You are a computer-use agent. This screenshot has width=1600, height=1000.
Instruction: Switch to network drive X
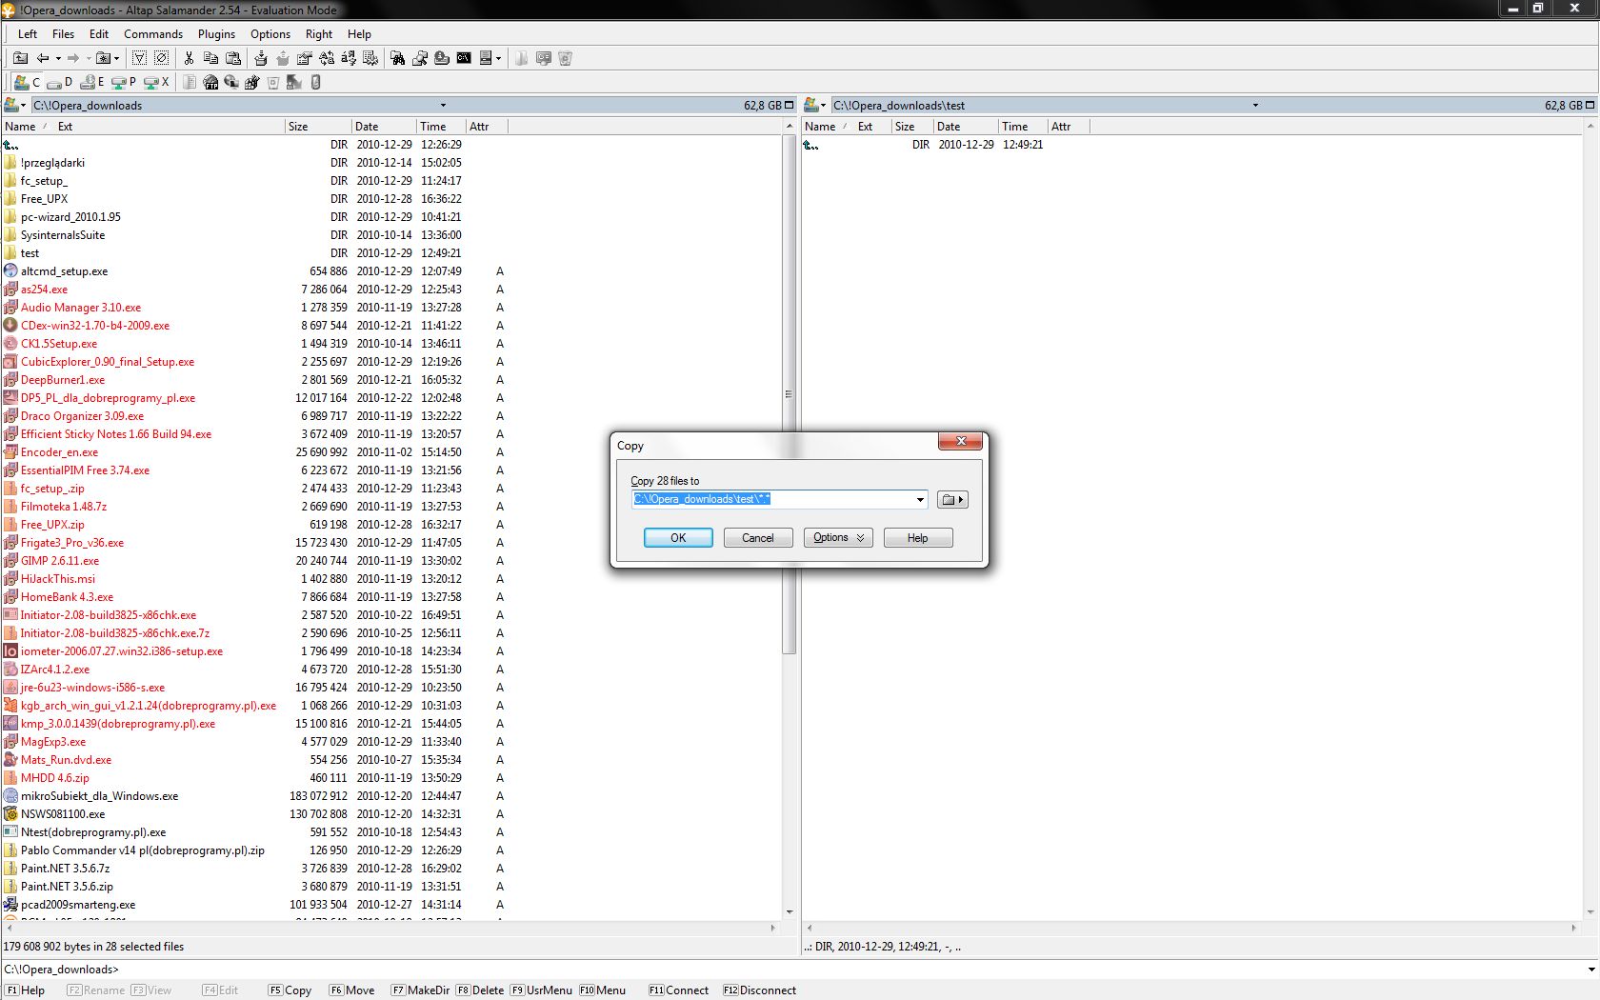click(156, 82)
